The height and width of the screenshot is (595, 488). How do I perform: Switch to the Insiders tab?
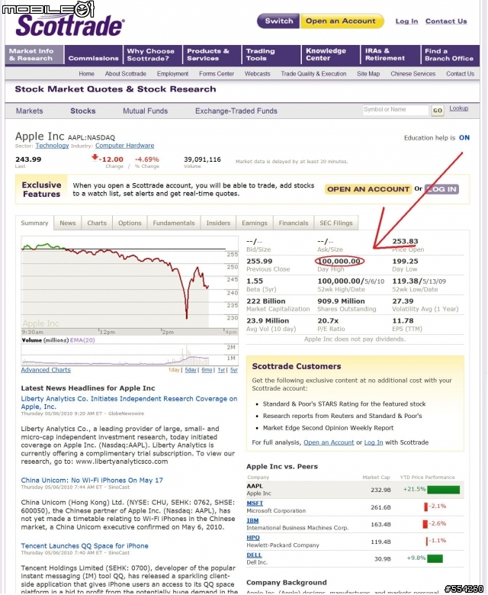pyautogui.click(x=218, y=223)
